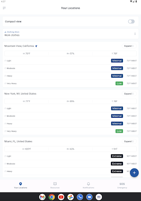The image size is (141, 201).
Task: Open YouTube from the dock
Action: click(61, 197)
